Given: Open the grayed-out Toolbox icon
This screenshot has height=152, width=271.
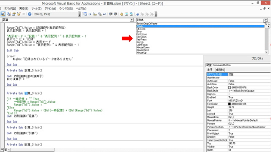Looking at the screenshot, I should [24, 14].
